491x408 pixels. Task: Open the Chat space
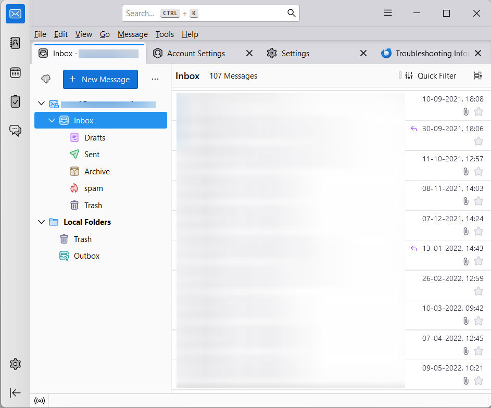click(x=15, y=131)
